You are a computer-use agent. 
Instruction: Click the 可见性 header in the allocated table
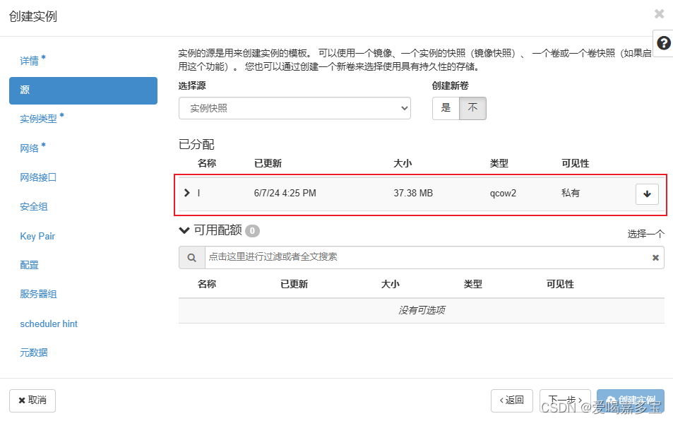pos(575,163)
